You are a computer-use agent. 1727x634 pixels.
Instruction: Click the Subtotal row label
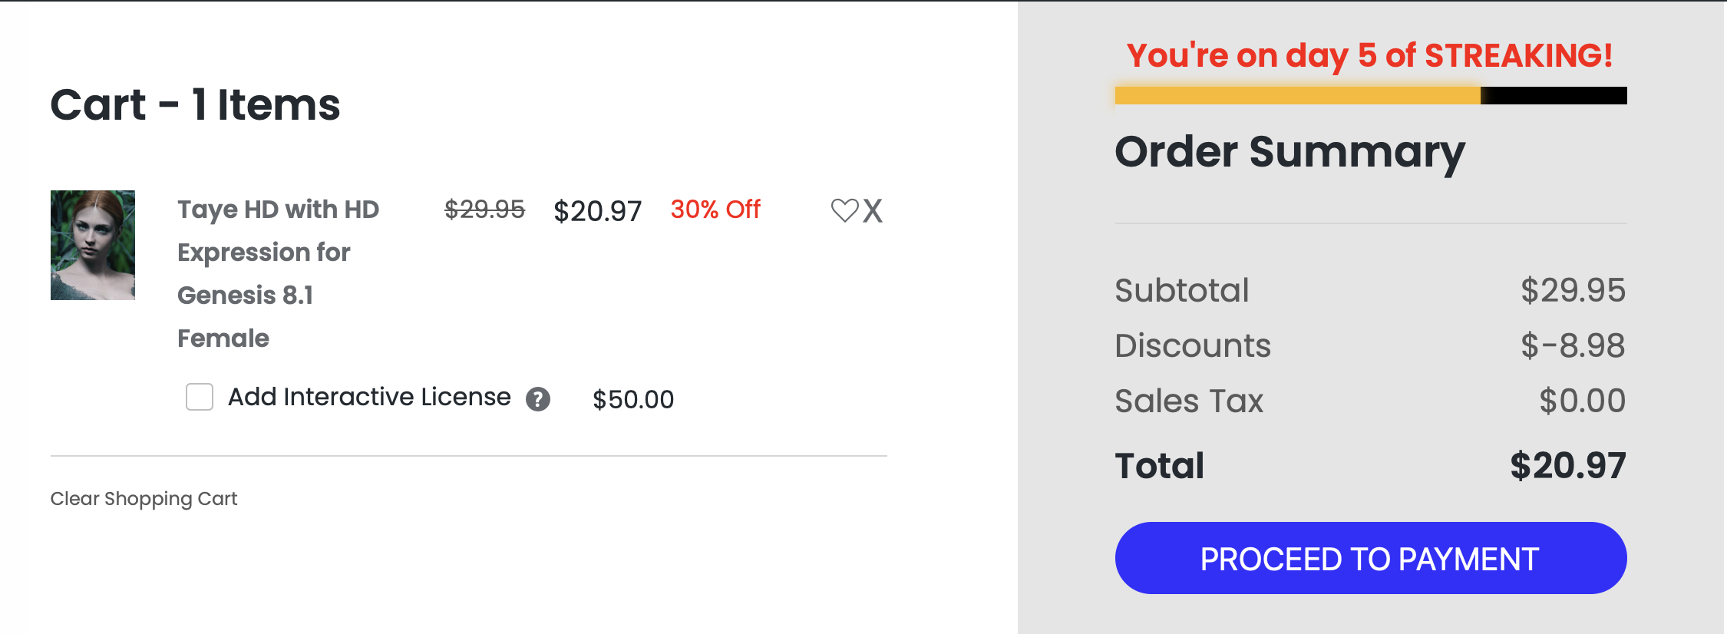coord(1181,291)
